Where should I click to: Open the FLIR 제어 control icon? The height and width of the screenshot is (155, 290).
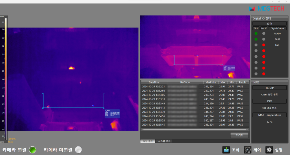click(247, 150)
